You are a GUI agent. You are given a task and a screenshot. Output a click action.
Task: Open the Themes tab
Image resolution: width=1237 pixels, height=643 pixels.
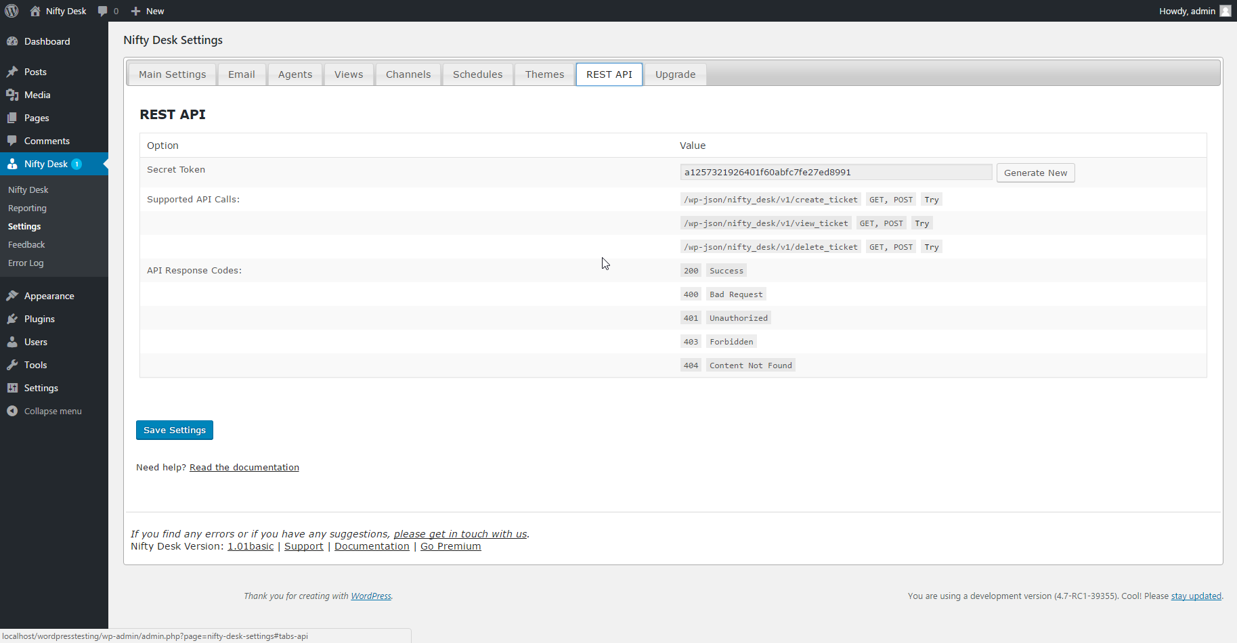pyautogui.click(x=544, y=74)
